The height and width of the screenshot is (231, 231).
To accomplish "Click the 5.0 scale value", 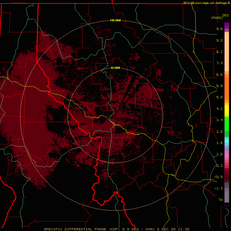I will tap(219, 97).
